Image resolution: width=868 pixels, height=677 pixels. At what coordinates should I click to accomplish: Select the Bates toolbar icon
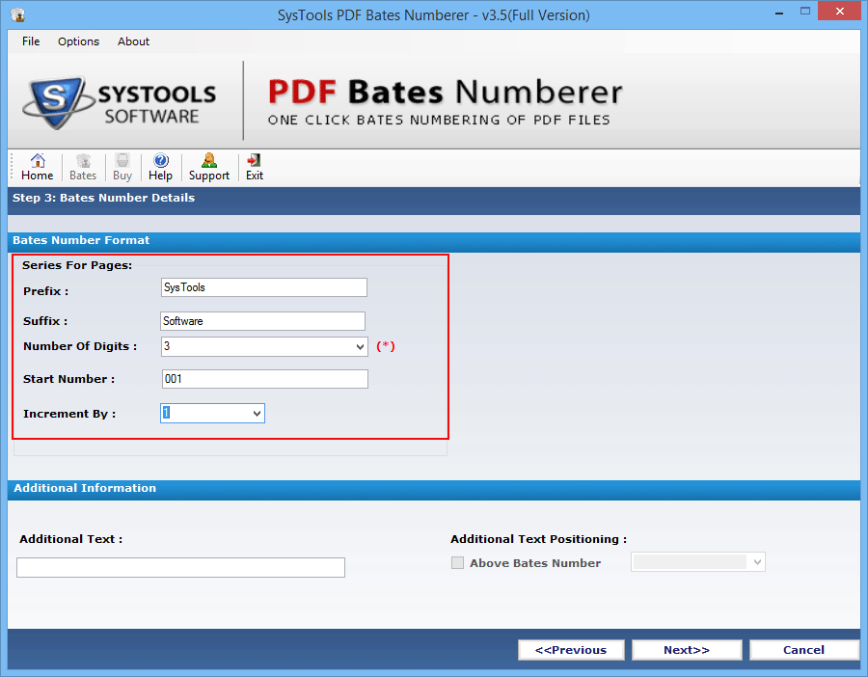pyautogui.click(x=83, y=167)
